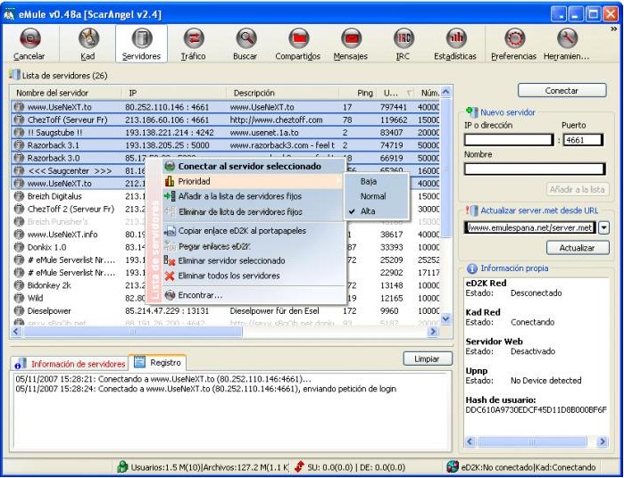Viewport: 624px width, 478px height.
Task: Click the Actualizar button
Action: [578, 248]
